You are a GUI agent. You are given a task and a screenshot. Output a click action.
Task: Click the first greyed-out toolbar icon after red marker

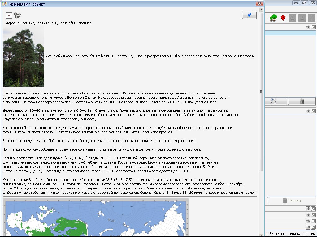point(293,18)
